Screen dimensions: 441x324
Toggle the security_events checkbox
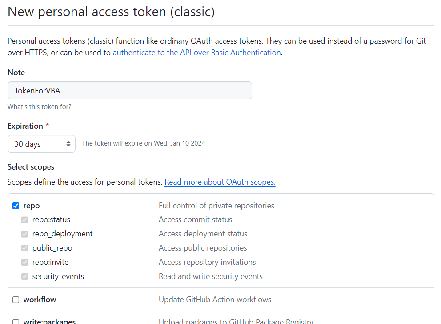[x=24, y=276]
